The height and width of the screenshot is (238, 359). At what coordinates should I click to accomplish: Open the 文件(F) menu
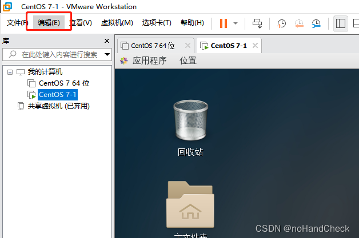point(17,23)
